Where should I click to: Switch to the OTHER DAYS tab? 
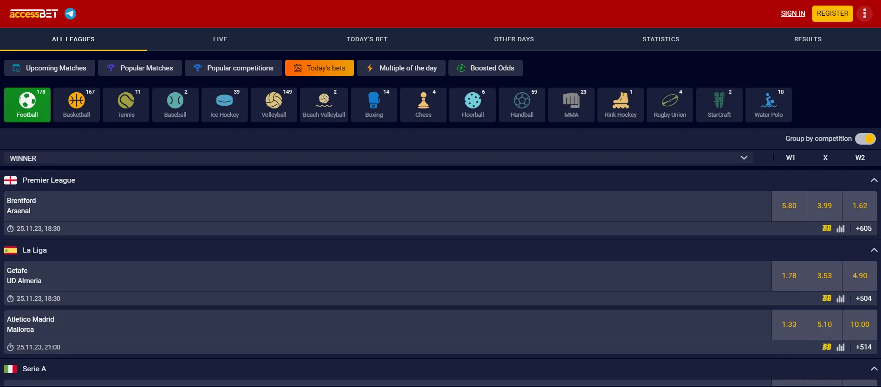[x=514, y=39]
